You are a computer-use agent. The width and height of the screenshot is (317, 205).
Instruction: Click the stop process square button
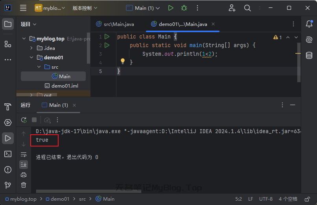point(34,120)
